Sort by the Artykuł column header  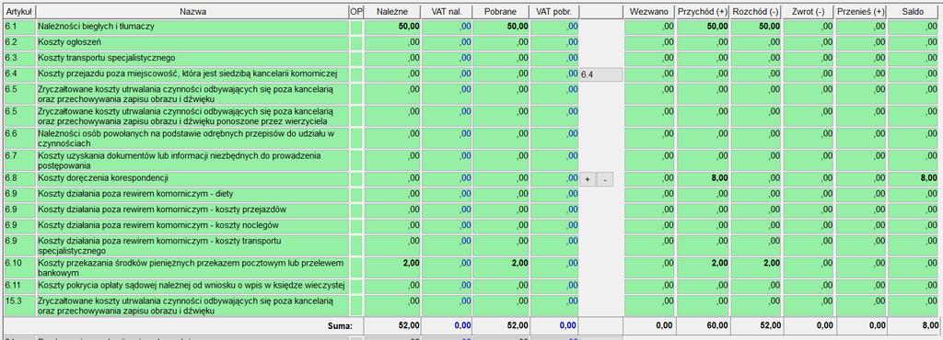coord(18,11)
